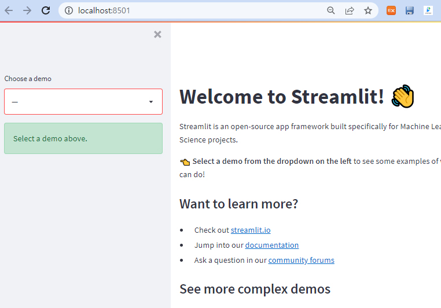The width and height of the screenshot is (441, 308).
Task: Open the blue floppy disk extension
Action: coord(410,10)
